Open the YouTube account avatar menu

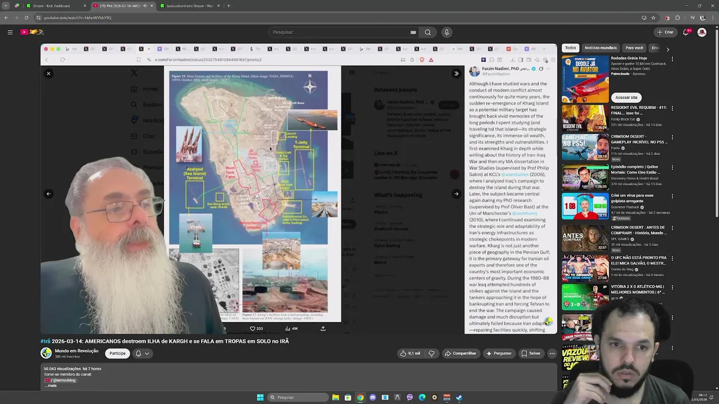click(702, 32)
